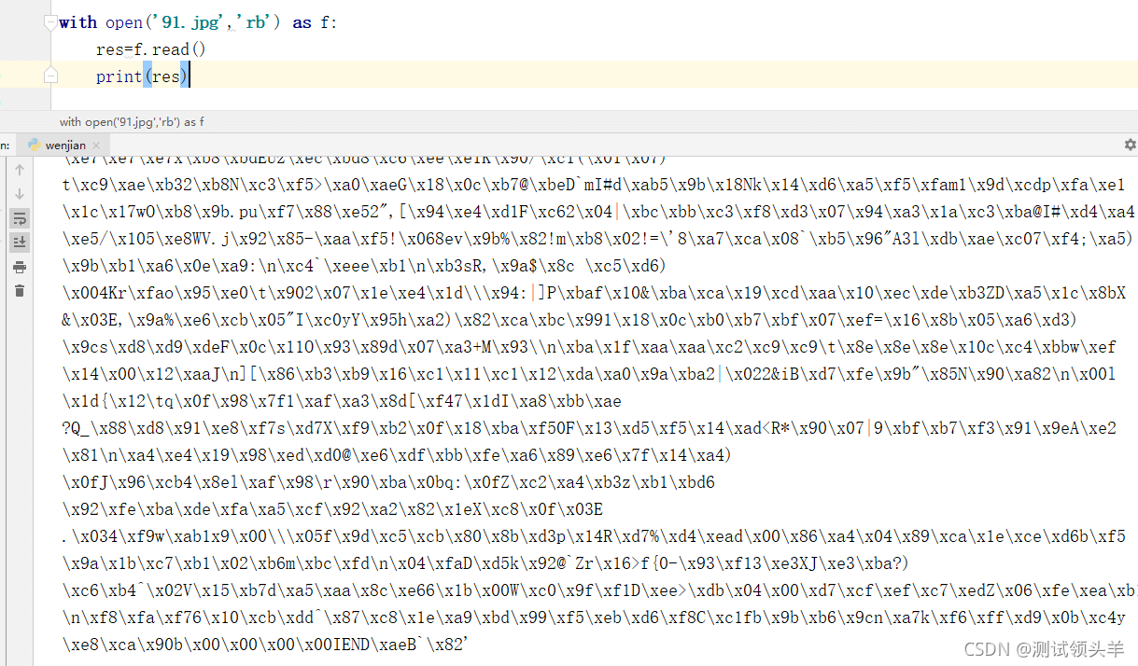Click output line starting with t\xc9\xae\xb32
The image size is (1138, 666).
[594, 185]
